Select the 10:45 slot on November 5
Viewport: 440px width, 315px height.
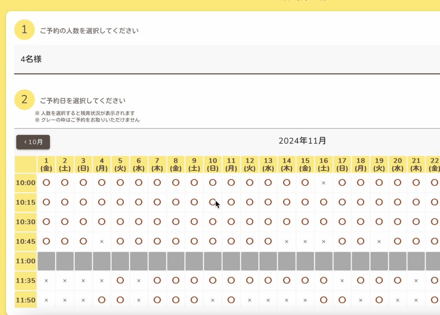click(120, 241)
